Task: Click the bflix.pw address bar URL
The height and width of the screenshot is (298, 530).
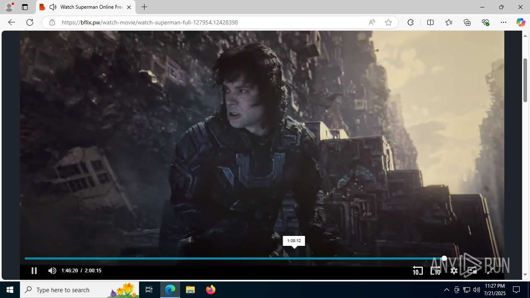Action: pyautogui.click(x=149, y=22)
